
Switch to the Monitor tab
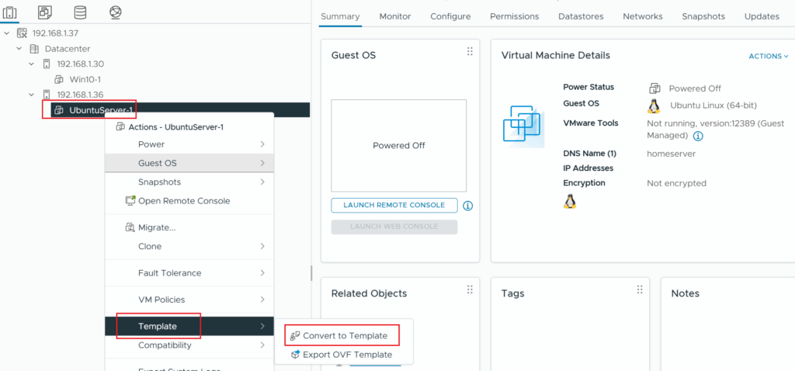click(x=395, y=16)
